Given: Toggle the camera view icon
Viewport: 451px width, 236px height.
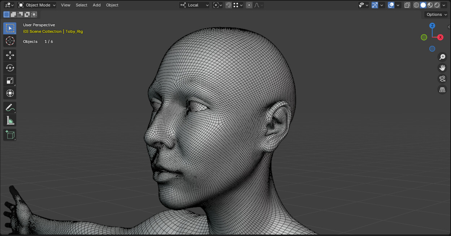Looking at the screenshot, I should [442, 79].
